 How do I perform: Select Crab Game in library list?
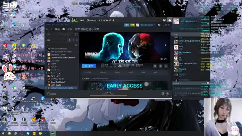coord(55,61)
